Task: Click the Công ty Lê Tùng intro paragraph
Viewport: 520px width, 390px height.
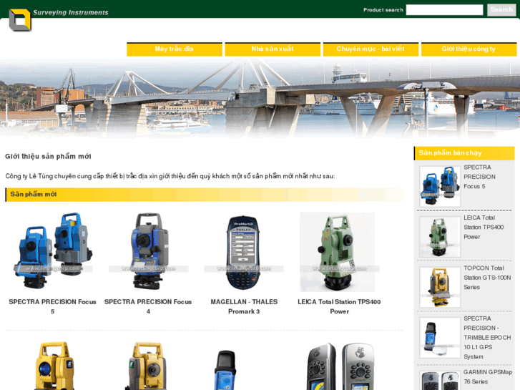Action: (x=170, y=176)
